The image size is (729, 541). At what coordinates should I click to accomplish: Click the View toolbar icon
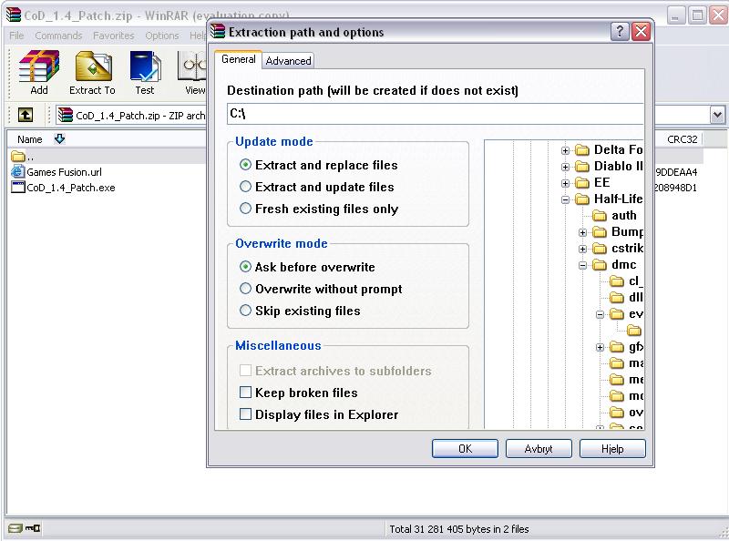pos(191,66)
